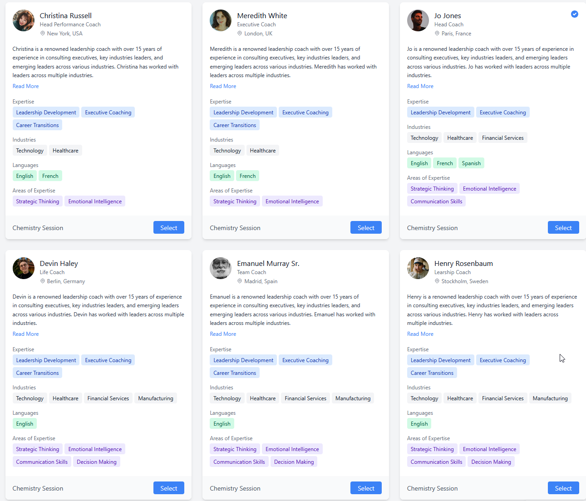Click Emanuel Murray Sr.'s profile photo
Viewport: 586px width, 501px height.
coord(221,268)
